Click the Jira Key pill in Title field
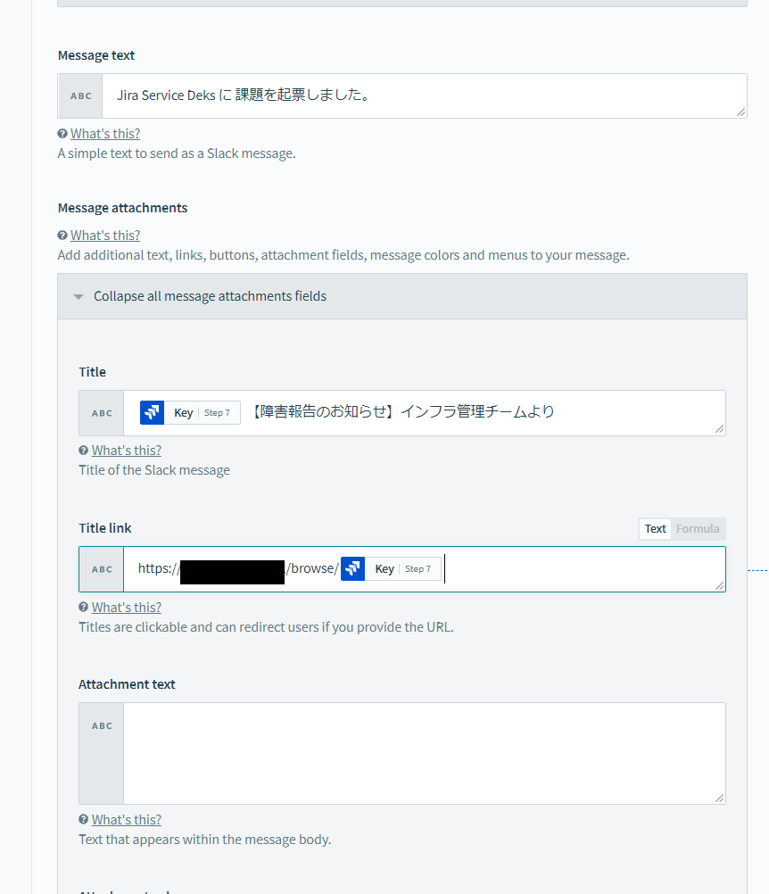Viewport: 769px width, 894px height. pos(190,413)
